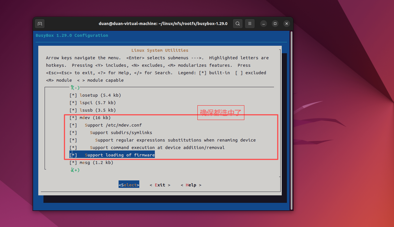Click the terminal search icon

237,24
